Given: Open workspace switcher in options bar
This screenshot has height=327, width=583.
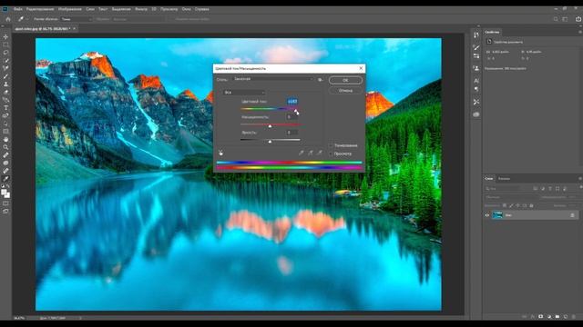Looking at the screenshot, I should tap(565, 19).
